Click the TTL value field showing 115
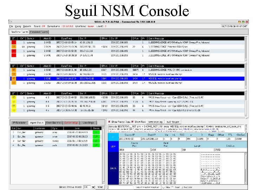Image resolution: width=253 pixels, height=190 pixels. (x=230, y=139)
